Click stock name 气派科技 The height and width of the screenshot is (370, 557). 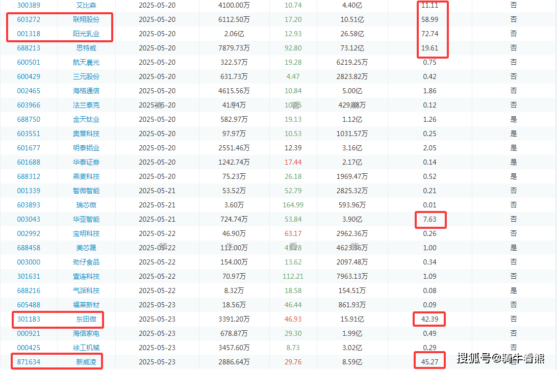pyautogui.click(x=86, y=290)
